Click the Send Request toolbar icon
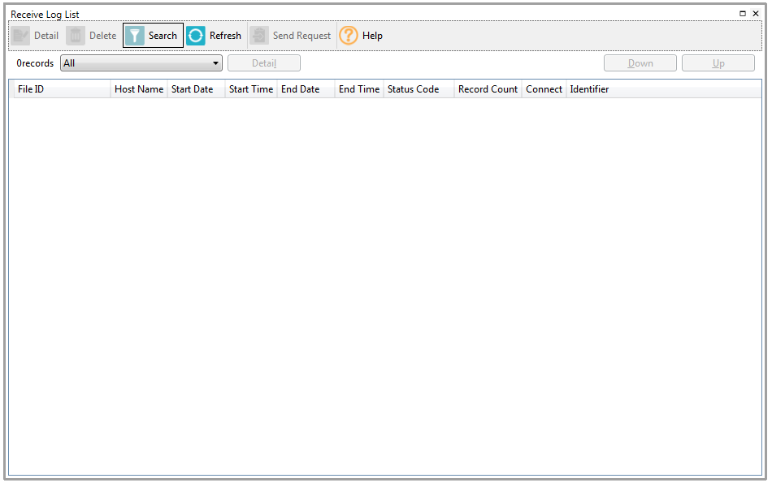 point(259,36)
